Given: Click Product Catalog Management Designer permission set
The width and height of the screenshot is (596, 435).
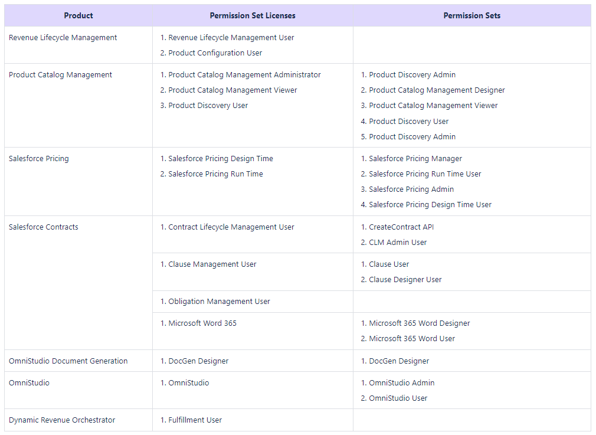Looking at the screenshot, I should pos(437,90).
